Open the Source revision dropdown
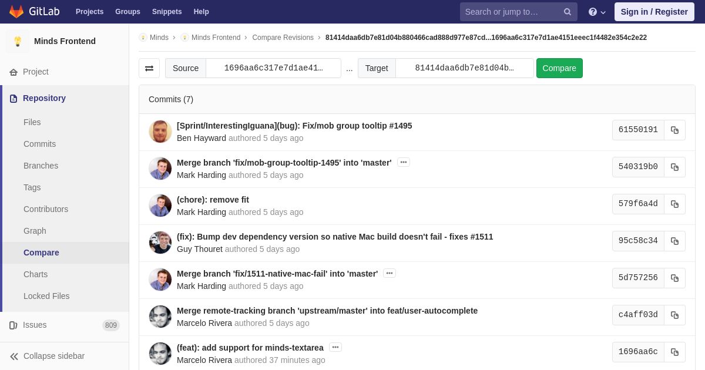Image resolution: width=705 pixels, height=370 pixels. (274, 68)
